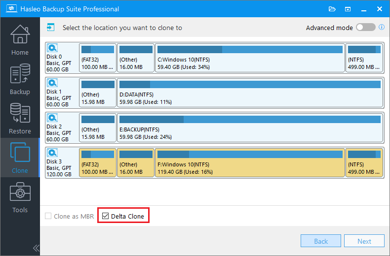Screen dimensions: 390x256
Task: Select Disk 1 as clone destination
Action: [61, 92]
